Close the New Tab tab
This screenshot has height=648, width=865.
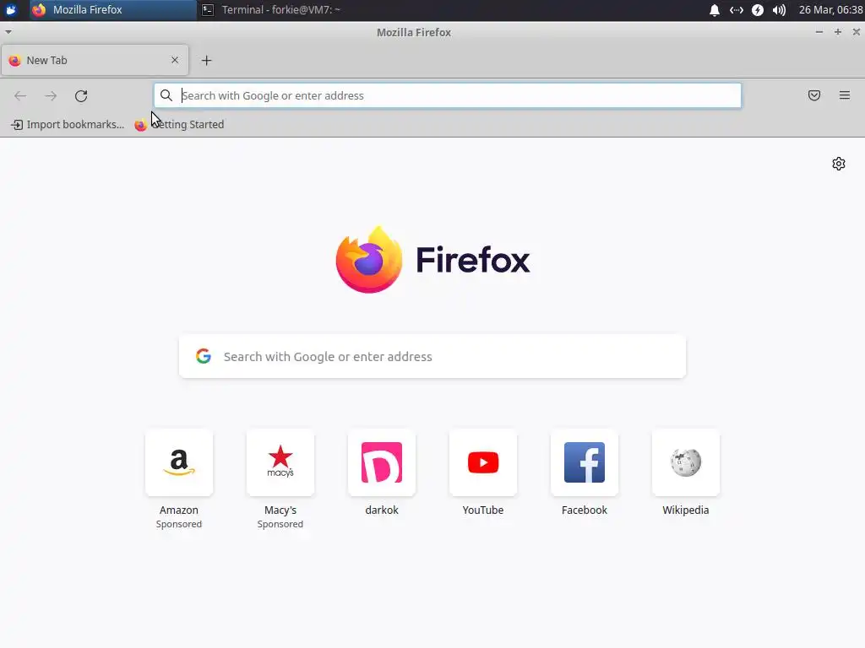(x=175, y=60)
